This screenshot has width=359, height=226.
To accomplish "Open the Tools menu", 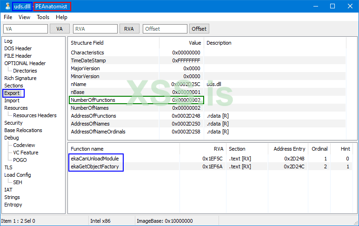I will 43,17.
